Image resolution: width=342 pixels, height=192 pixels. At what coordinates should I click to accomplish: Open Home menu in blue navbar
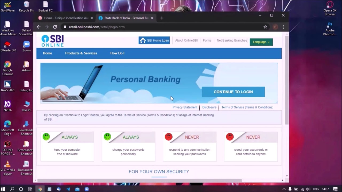[48, 53]
